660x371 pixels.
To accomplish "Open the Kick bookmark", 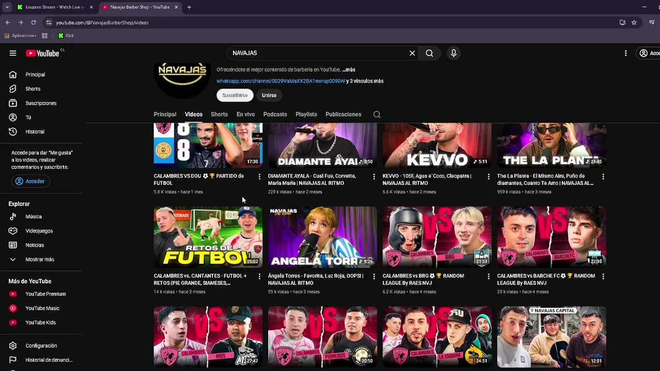I will coord(66,36).
